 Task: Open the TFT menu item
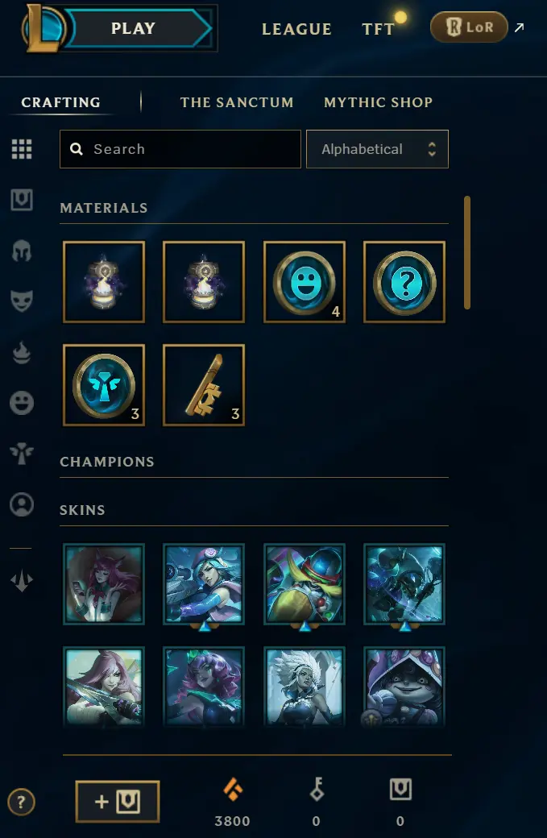point(378,29)
